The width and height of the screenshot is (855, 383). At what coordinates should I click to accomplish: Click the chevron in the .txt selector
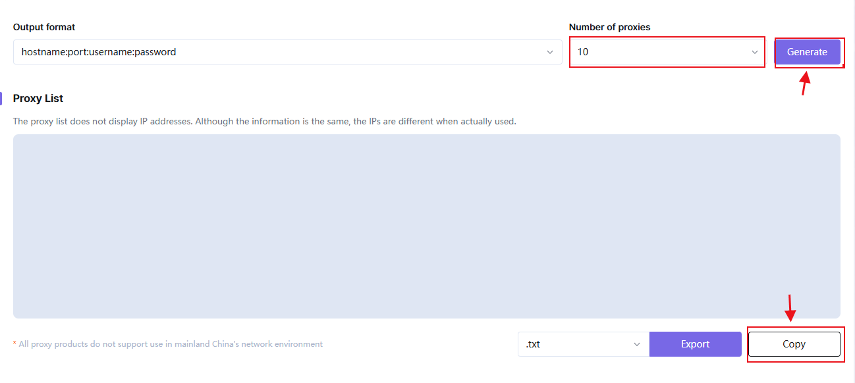(x=637, y=344)
